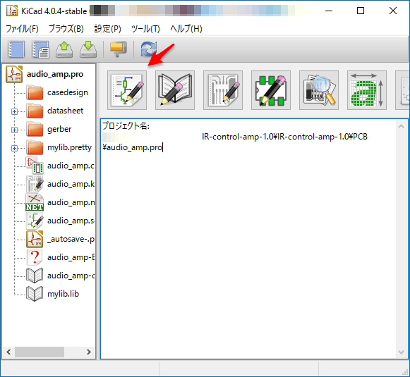This screenshot has width=410, height=377.
Task: Expand the gerber folder node
Action: point(14,130)
